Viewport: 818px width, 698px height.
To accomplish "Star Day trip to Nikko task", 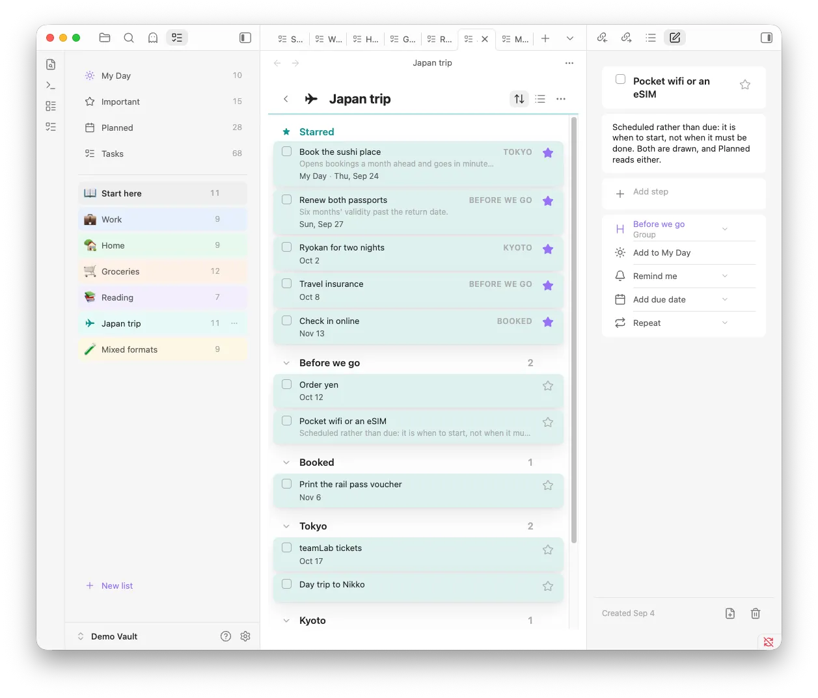I will (x=548, y=586).
